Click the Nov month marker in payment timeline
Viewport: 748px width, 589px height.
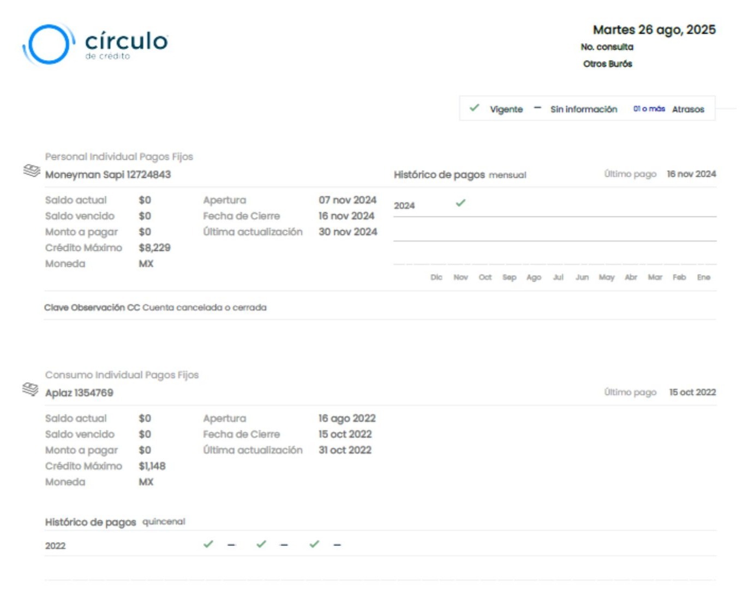462,277
